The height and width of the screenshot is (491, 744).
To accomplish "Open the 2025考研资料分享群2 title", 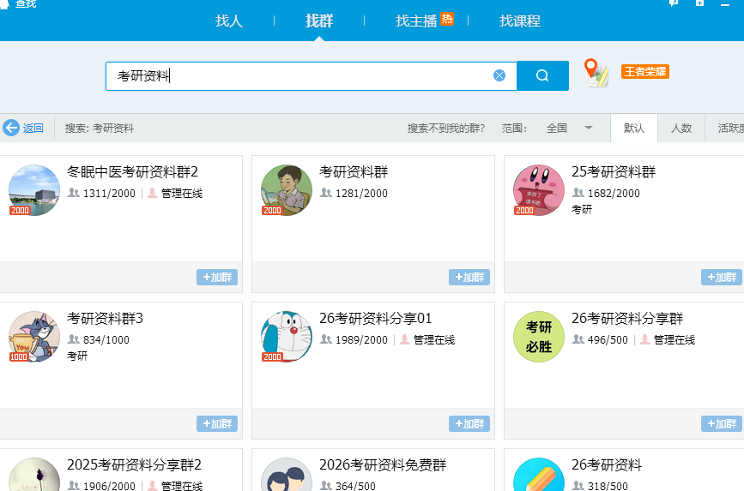I will click(x=134, y=464).
